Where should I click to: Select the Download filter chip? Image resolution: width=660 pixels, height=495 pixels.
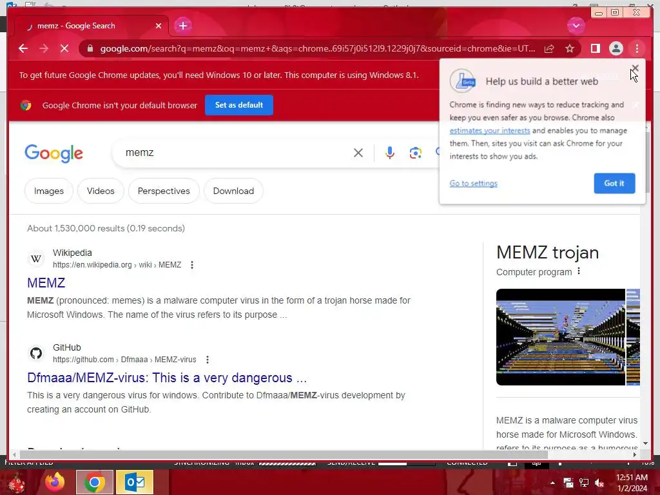coord(233,191)
